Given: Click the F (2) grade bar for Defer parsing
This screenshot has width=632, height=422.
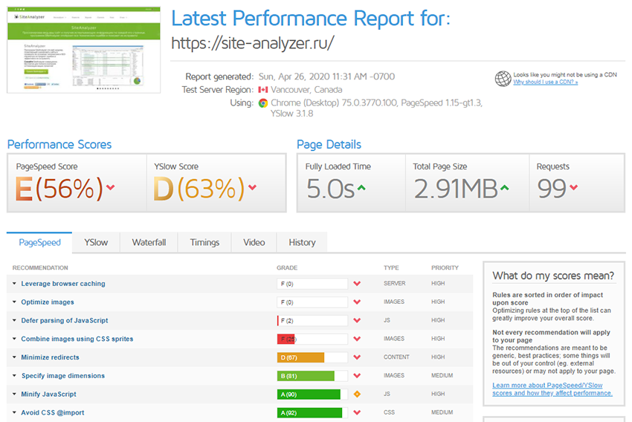Looking at the screenshot, I should click(x=312, y=320).
